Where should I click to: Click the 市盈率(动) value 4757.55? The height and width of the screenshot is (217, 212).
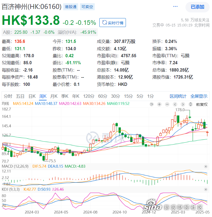point(129,56)
